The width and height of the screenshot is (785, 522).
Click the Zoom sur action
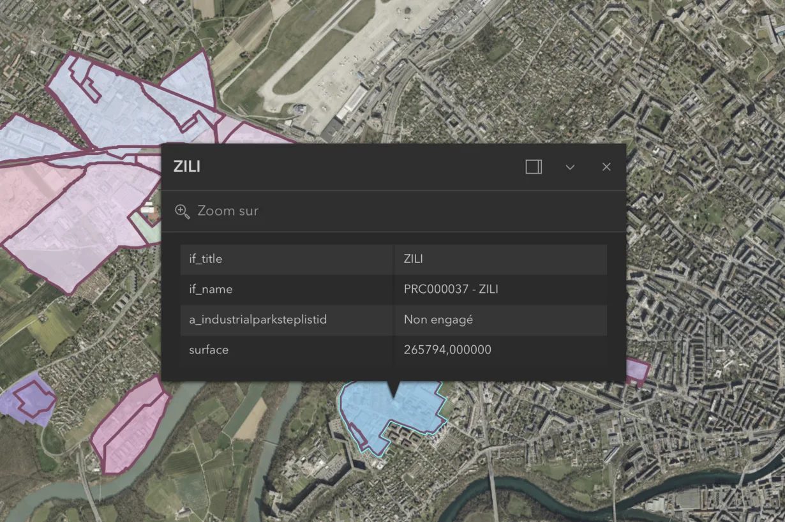pos(217,211)
